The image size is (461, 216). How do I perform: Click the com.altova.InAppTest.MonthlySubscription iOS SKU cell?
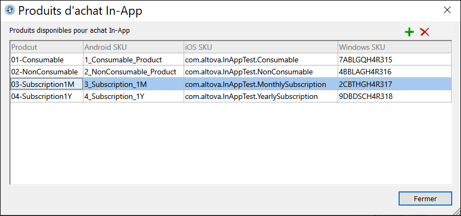[261, 84]
